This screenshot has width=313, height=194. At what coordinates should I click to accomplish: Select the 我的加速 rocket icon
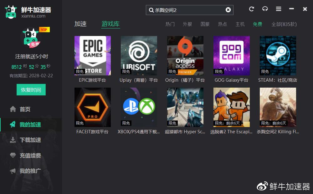[13, 125]
